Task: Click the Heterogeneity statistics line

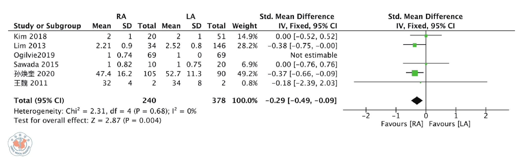Action: click(x=105, y=111)
